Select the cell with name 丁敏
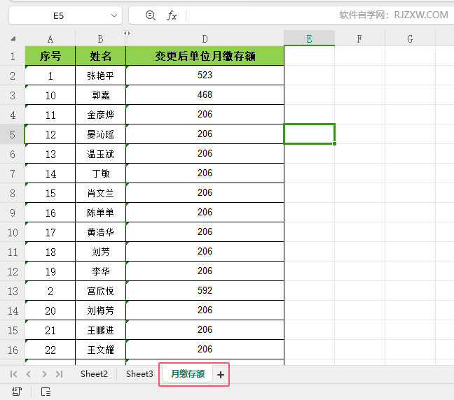 (100, 173)
